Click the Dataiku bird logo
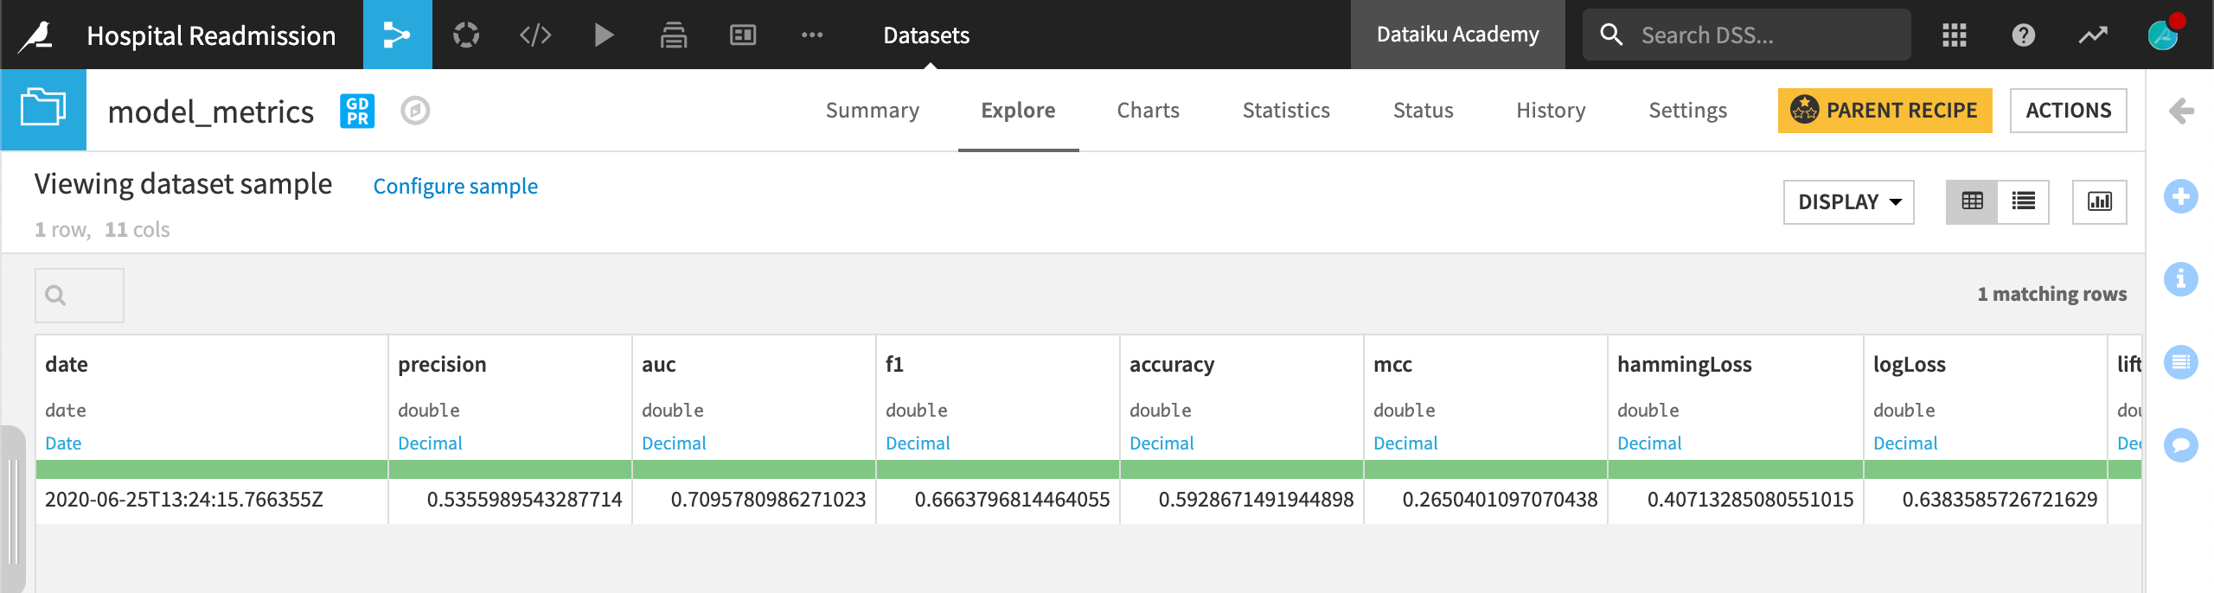The width and height of the screenshot is (2214, 593). click(35, 35)
